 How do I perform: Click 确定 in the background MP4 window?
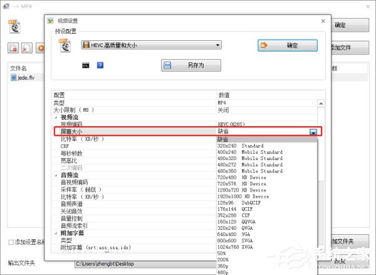[350, 25]
